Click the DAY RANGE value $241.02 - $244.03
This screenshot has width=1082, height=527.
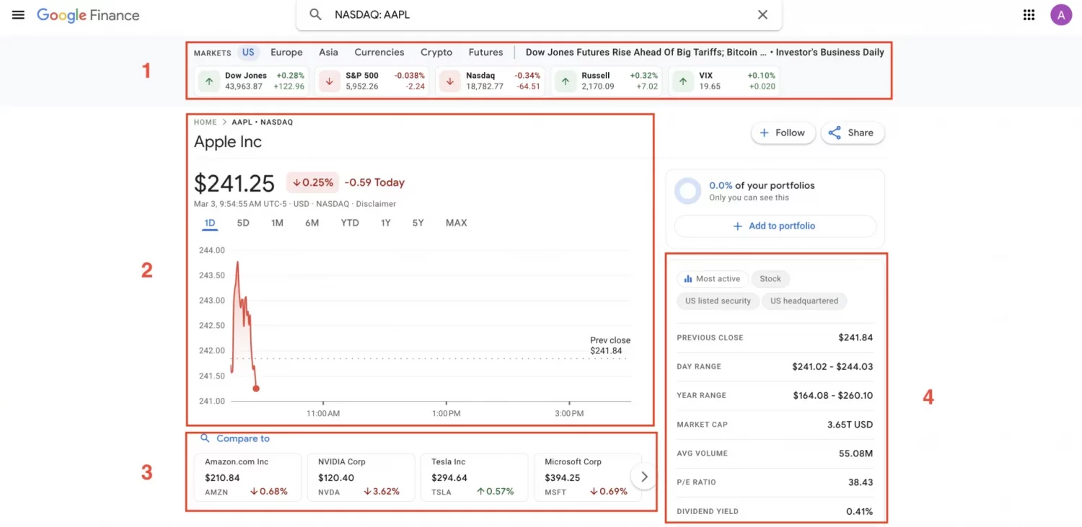pos(832,366)
